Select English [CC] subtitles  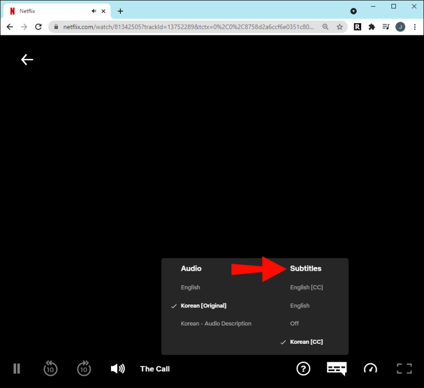point(306,287)
